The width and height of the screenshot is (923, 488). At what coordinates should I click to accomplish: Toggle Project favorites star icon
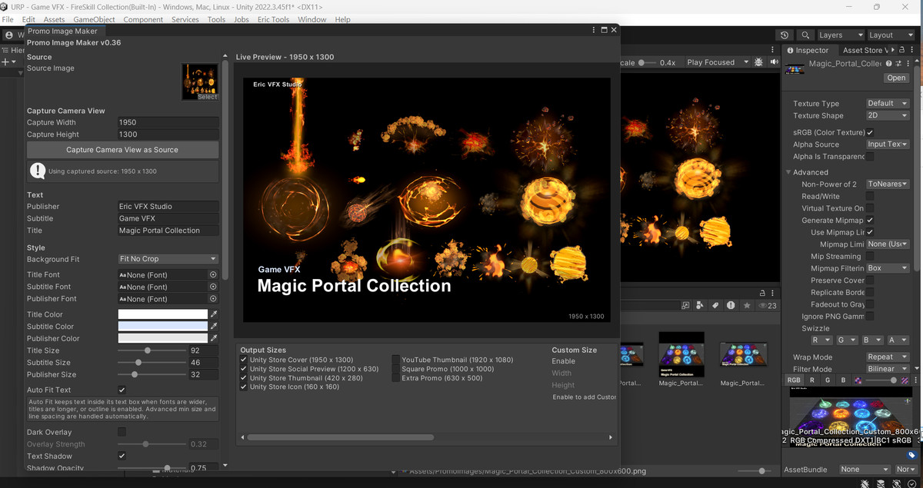(x=746, y=305)
